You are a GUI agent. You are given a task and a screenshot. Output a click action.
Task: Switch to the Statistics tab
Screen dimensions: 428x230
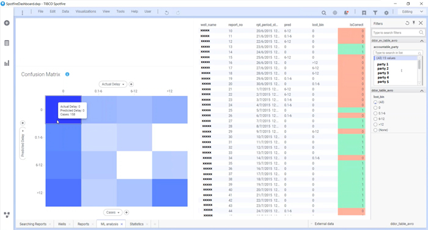point(136,224)
